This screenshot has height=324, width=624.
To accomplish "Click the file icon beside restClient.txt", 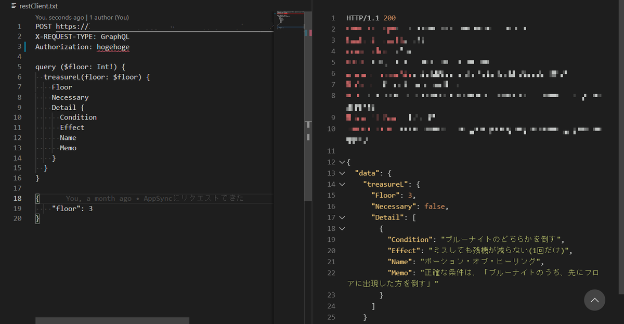I will point(14,6).
